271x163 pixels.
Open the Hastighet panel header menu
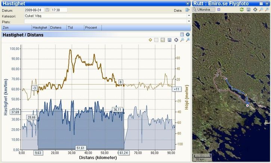(x=188, y=3)
